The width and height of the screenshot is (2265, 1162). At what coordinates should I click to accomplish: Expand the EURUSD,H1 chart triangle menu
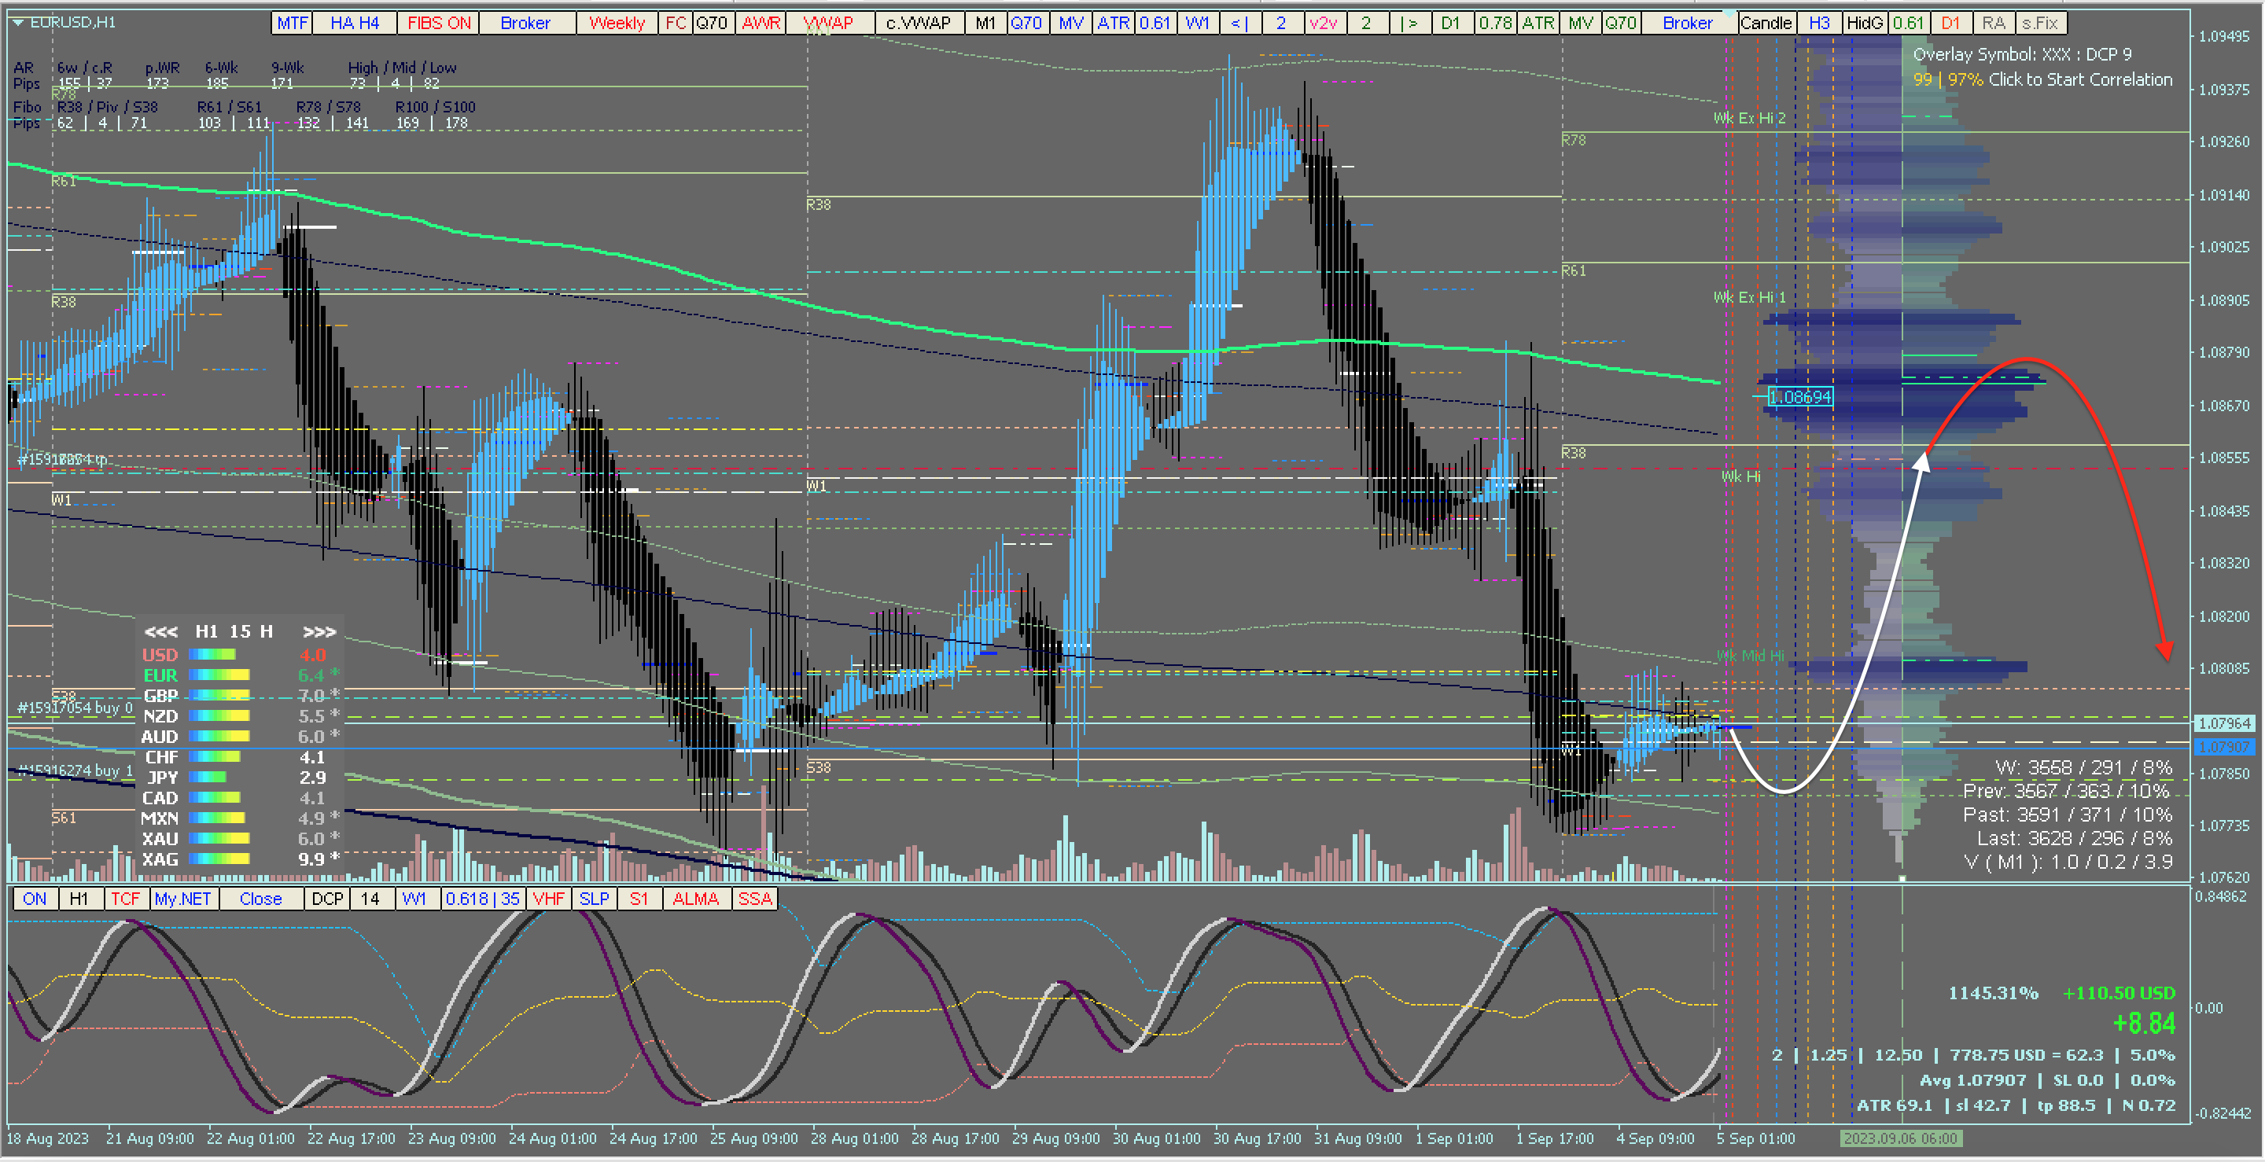[x=18, y=22]
